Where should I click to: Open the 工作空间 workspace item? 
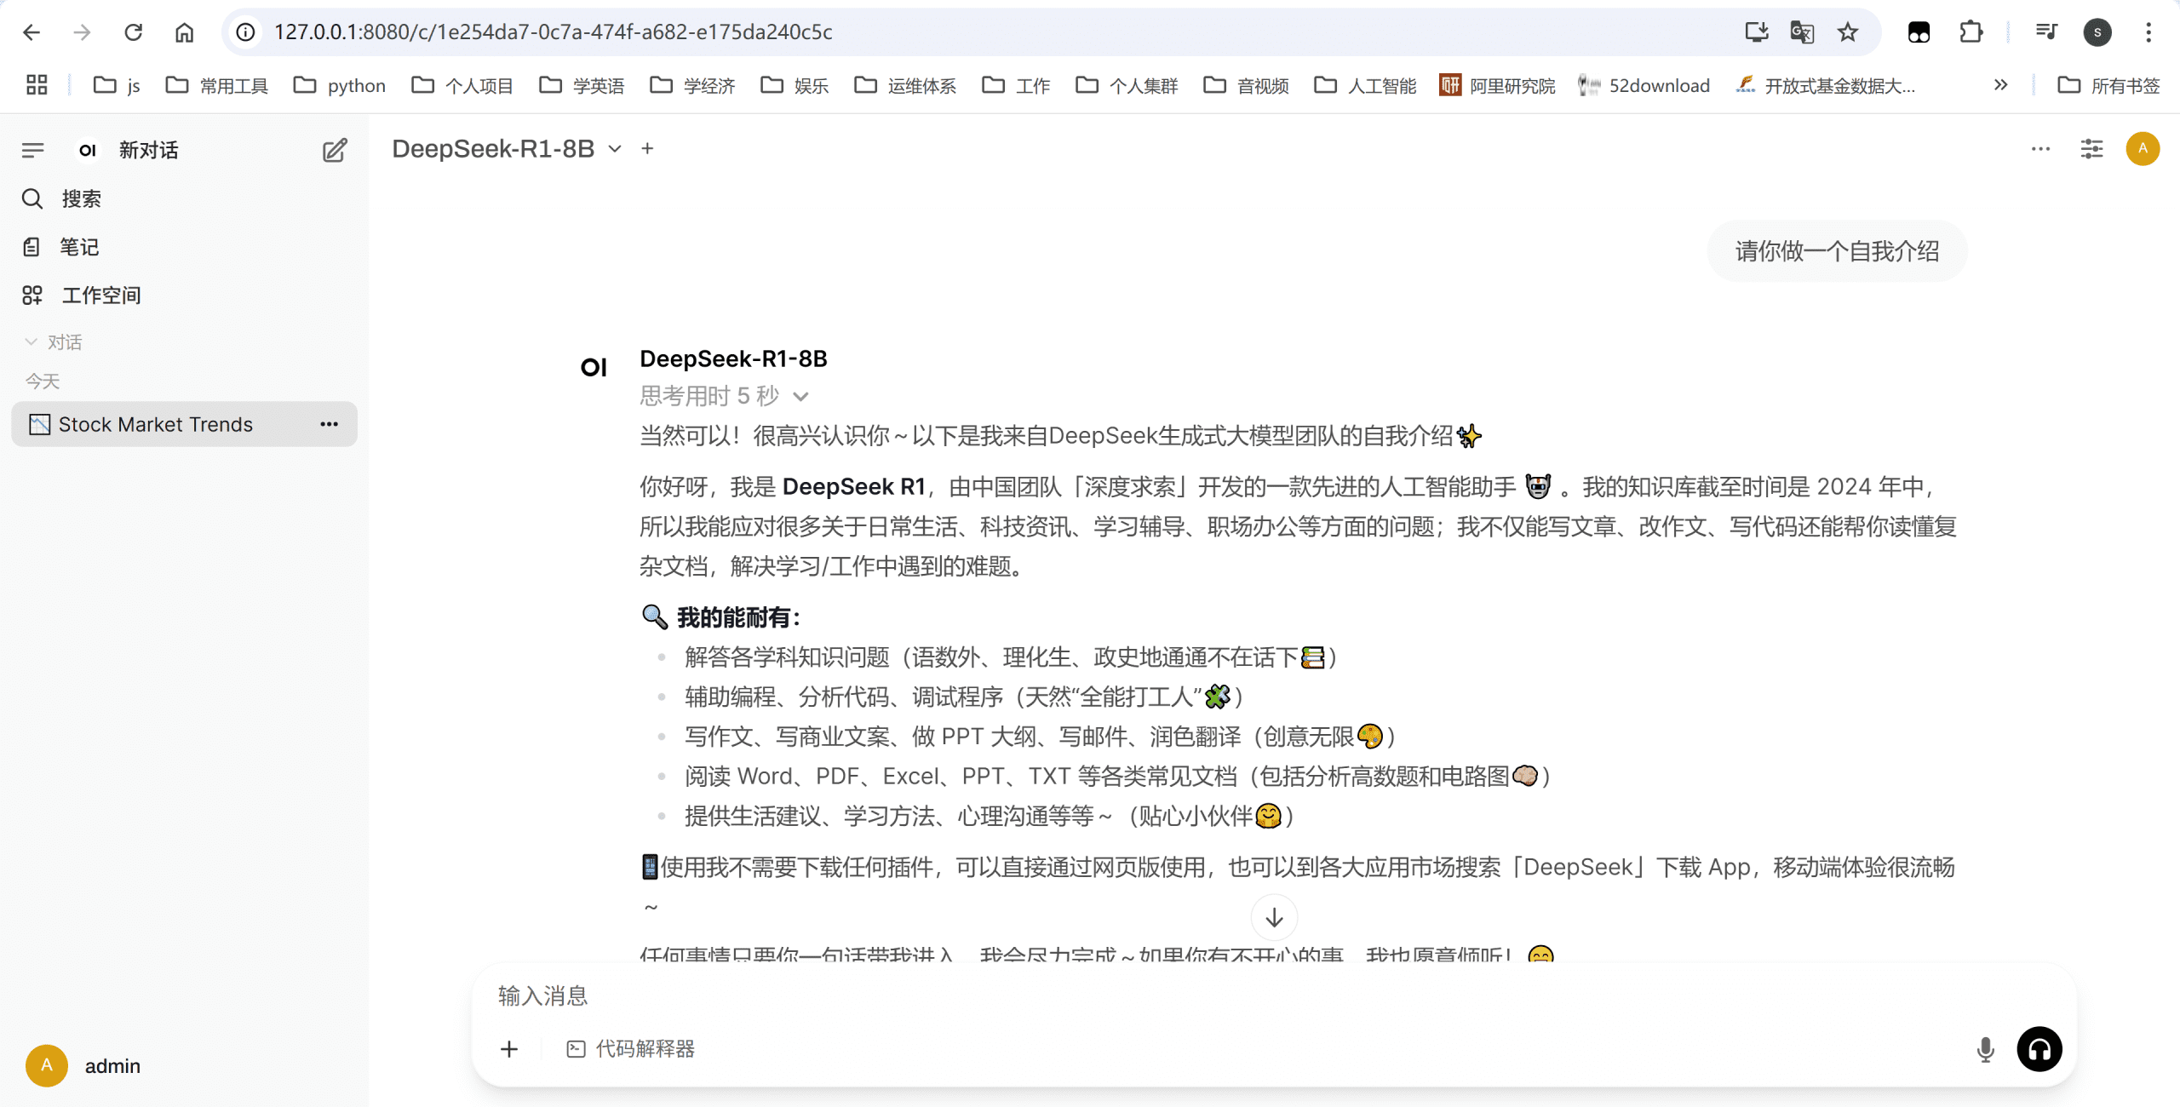coord(185,295)
